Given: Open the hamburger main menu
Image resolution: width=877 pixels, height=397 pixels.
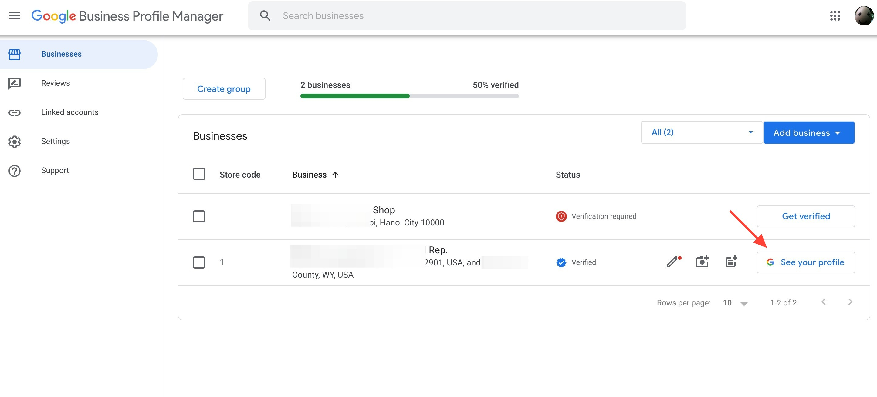Looking at the screenshot, I should (14, 16).
